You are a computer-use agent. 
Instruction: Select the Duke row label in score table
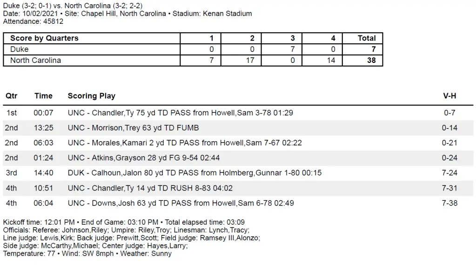20,49
